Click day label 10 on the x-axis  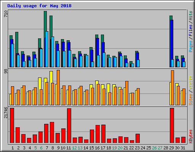63,148
